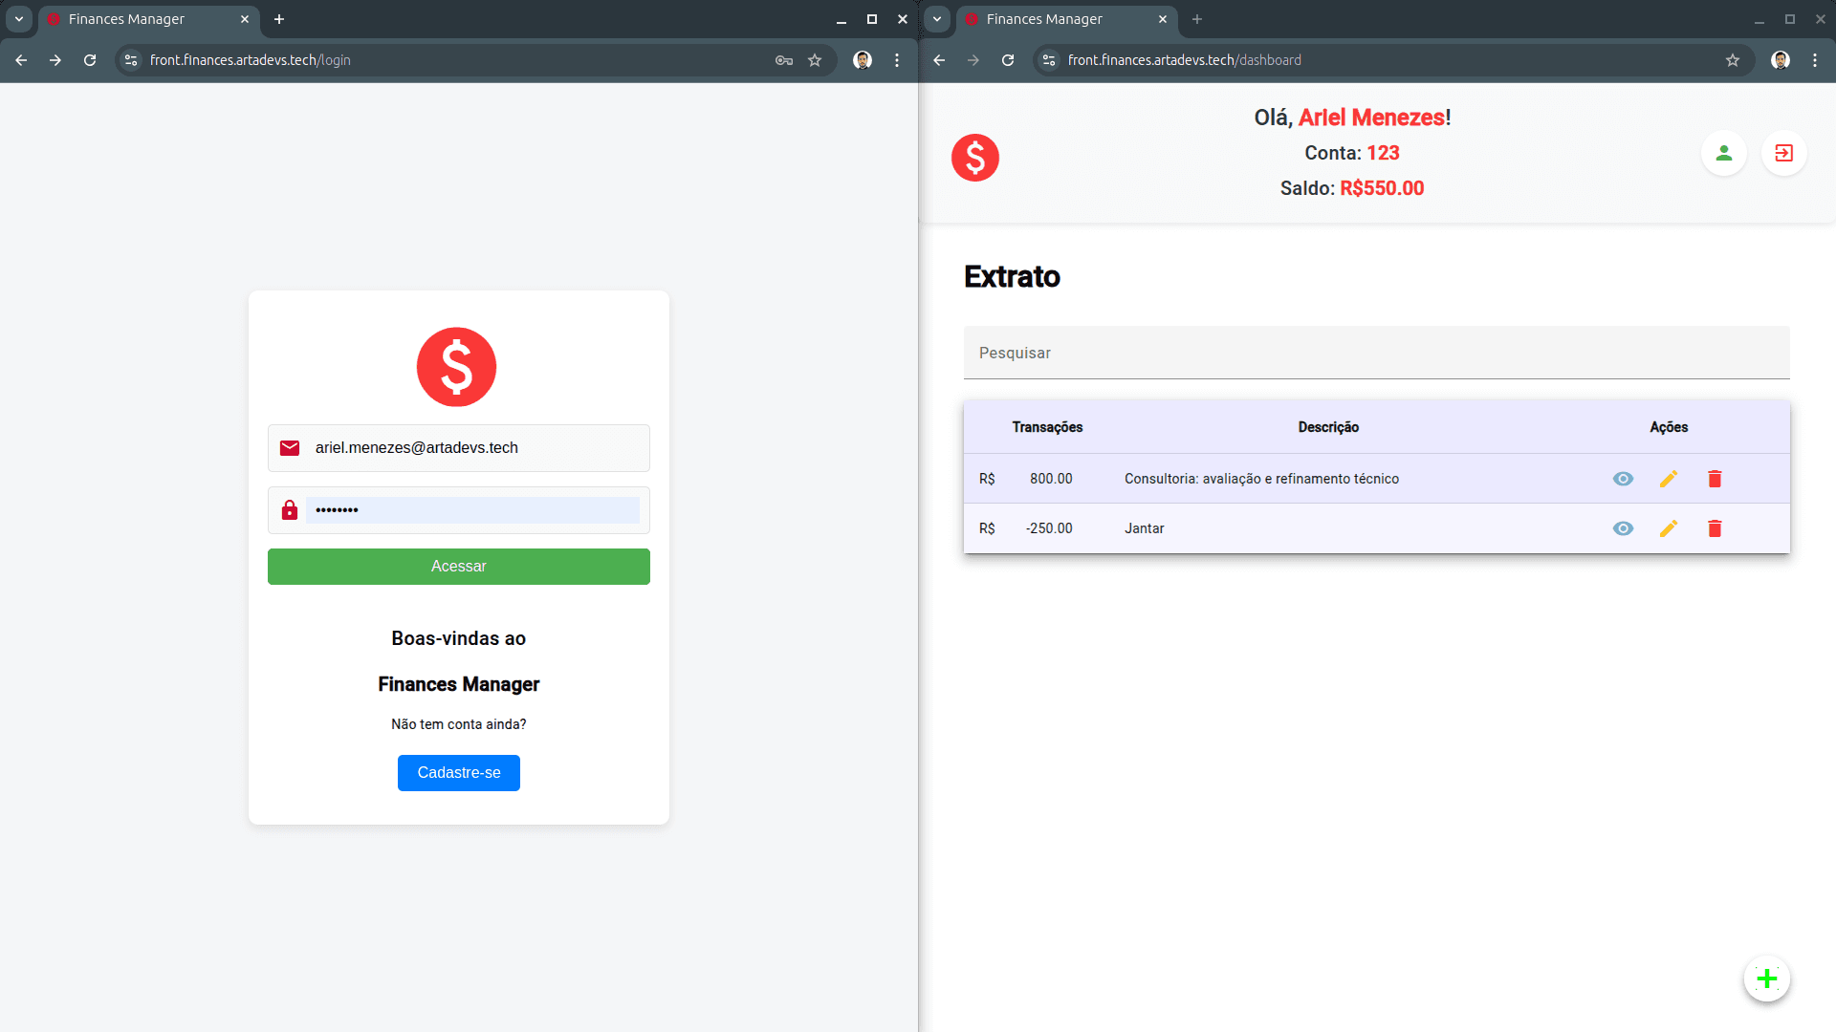1836x1032 pixels.
Task: Open tab search dropdown in left browser window
Action: (19, 19)
